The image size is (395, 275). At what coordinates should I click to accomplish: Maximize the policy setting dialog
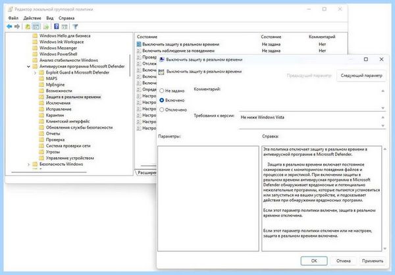[x=366, y=59]
